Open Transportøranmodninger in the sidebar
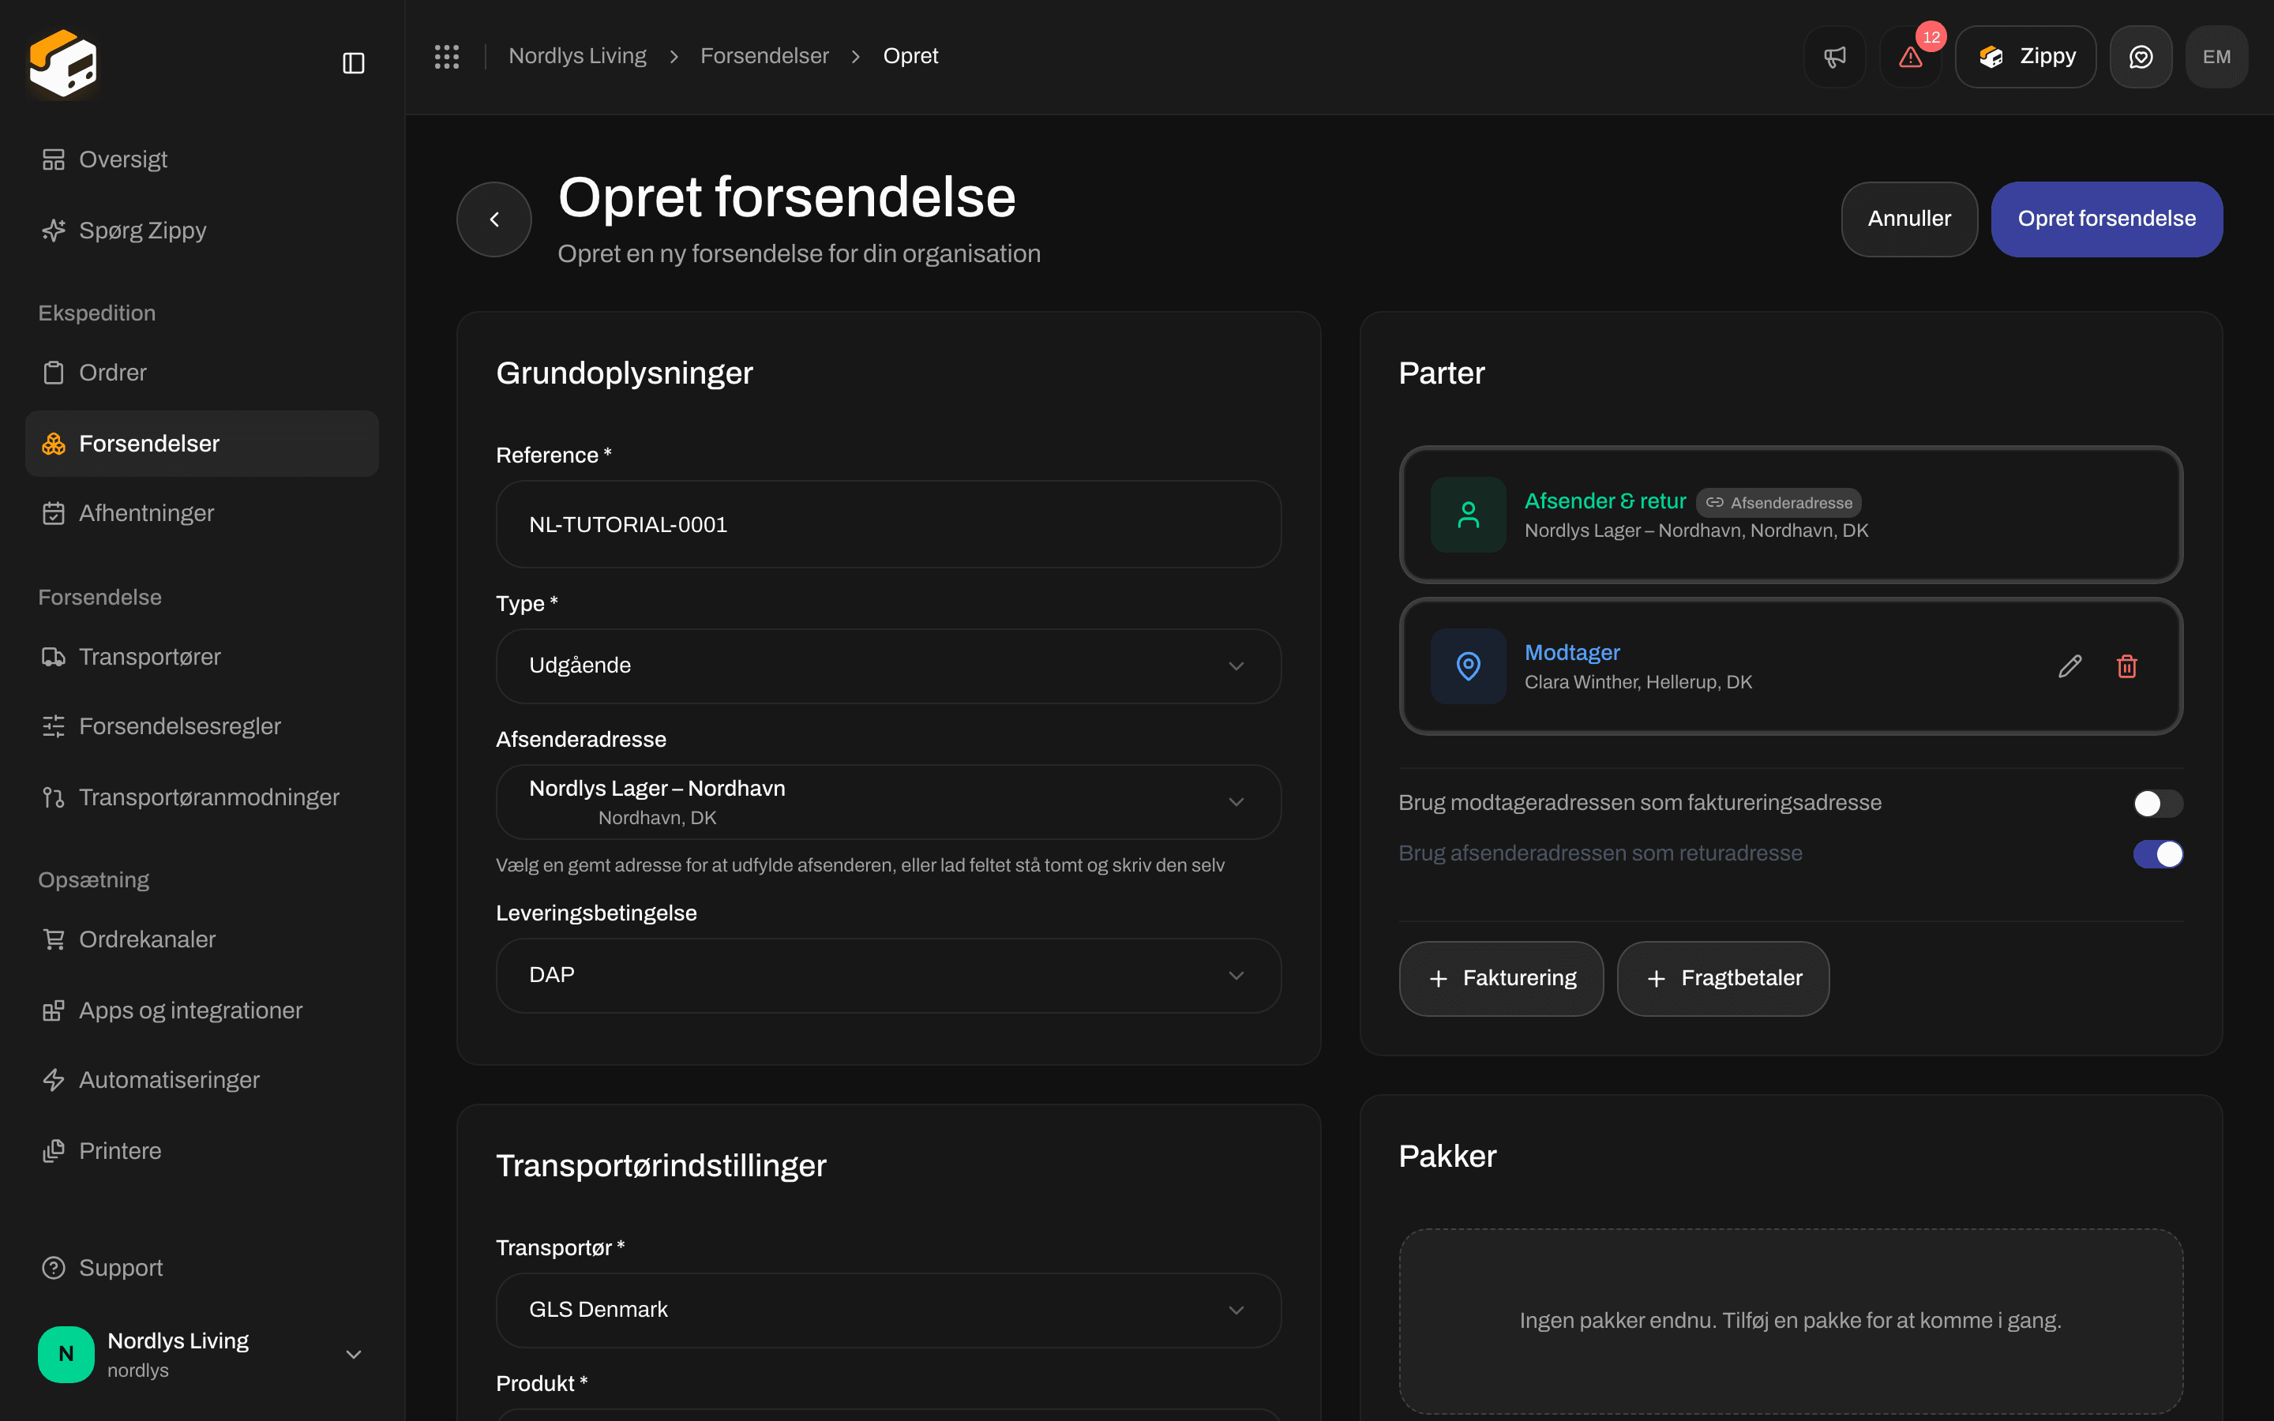2274x1421 pixels. [x=202, y=797]
